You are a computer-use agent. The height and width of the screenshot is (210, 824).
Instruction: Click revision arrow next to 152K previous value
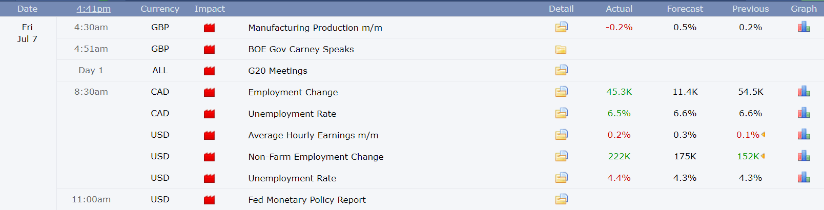point(763,156)
